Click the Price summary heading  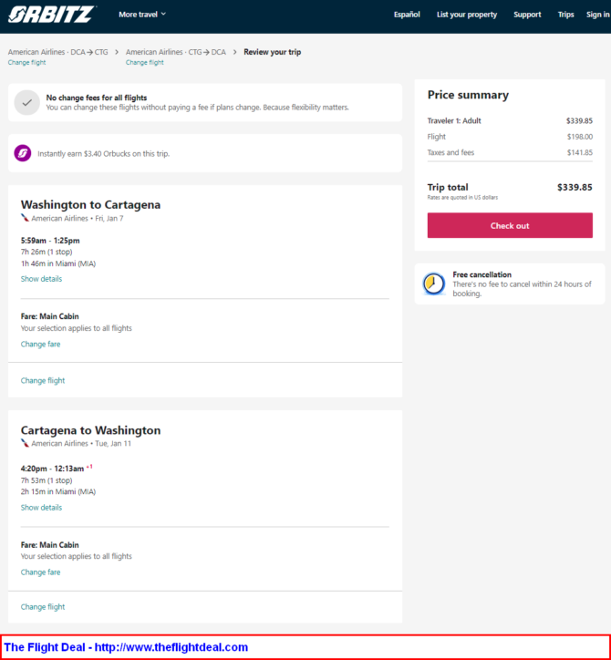point(468,95)
